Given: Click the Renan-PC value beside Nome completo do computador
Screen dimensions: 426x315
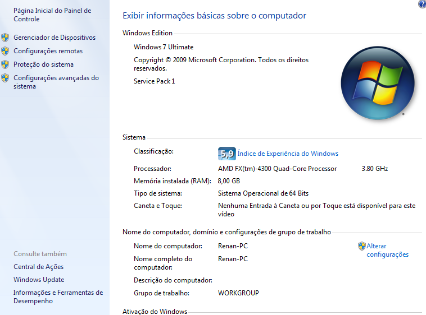Looking at the screenshot, I should 233,259.
